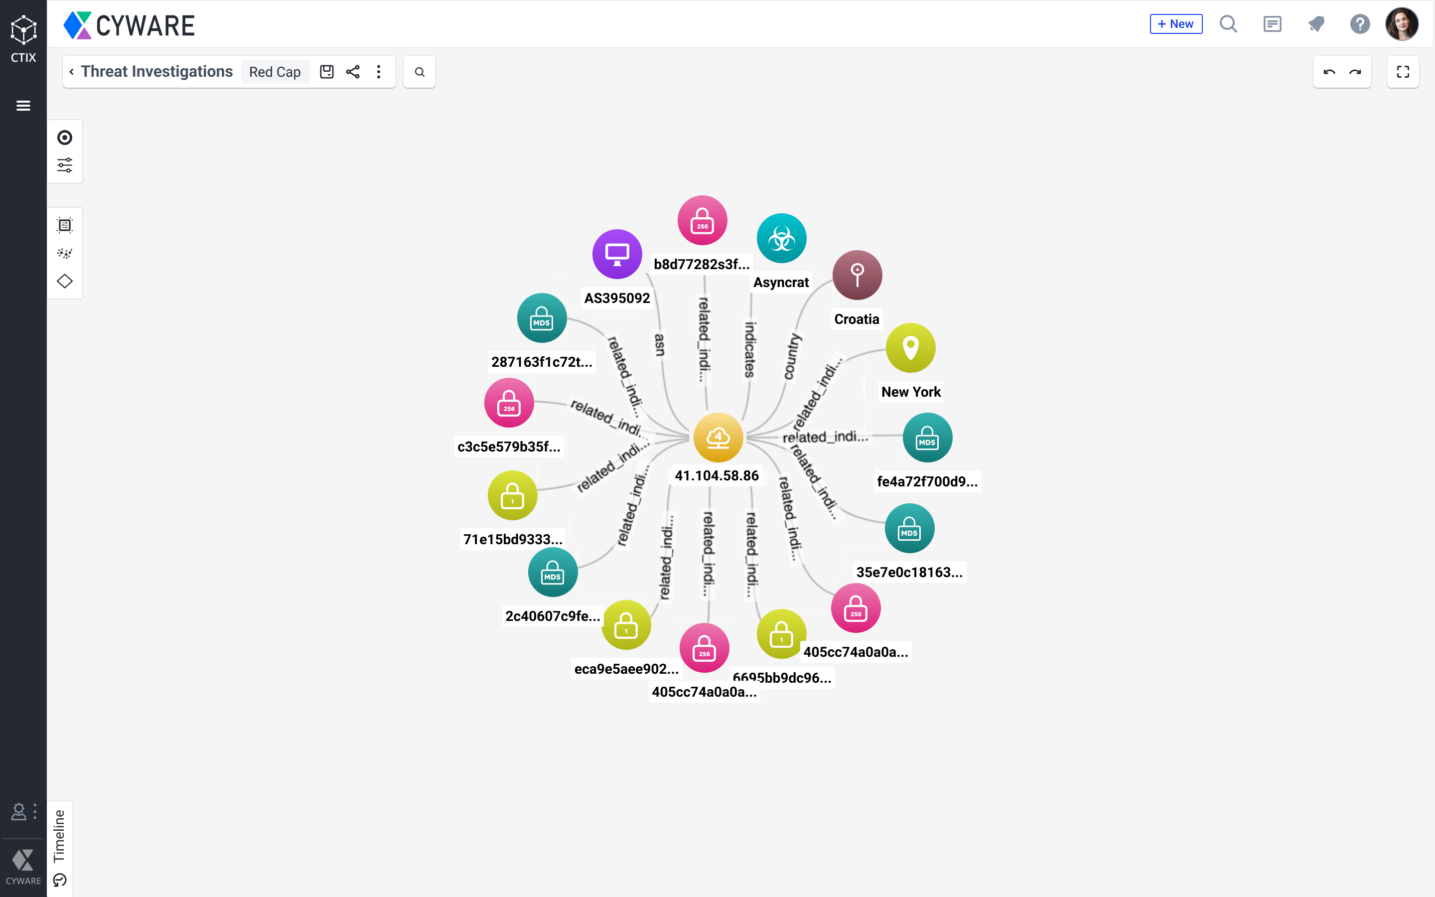The width and height of the screenshot is (1435, 897).
Task: Click the + New button
Action: pos(1175,24)
